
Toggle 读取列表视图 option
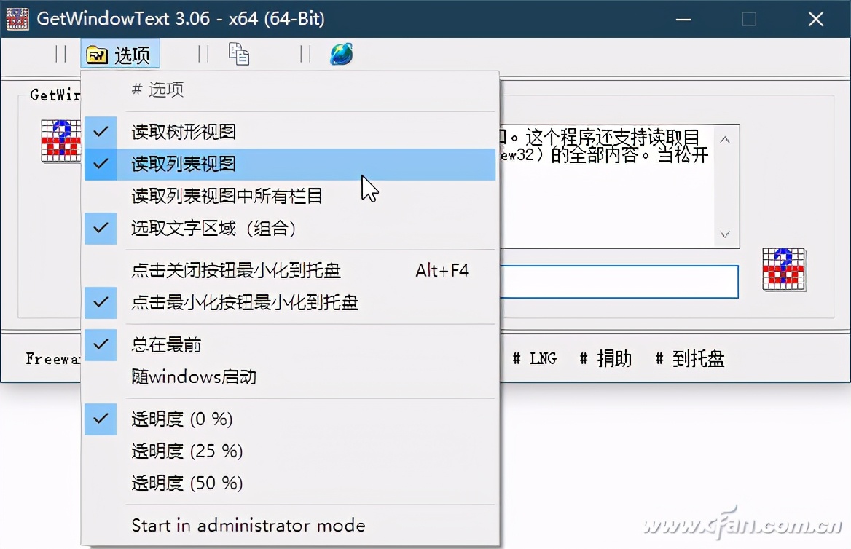(x=290, y=164)
